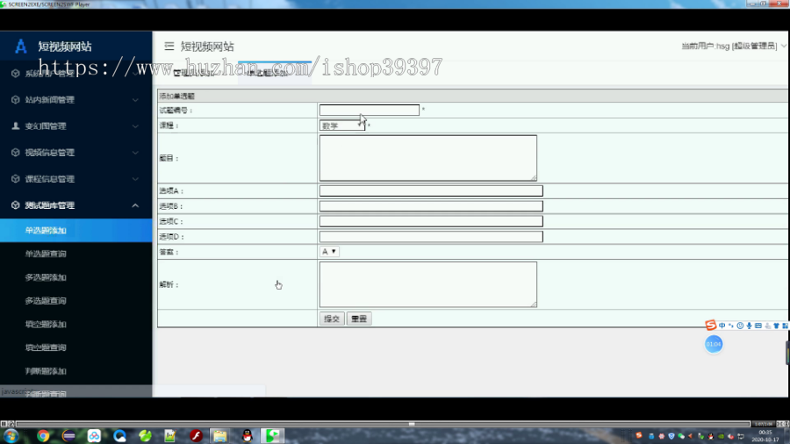Open the green leaf taskbar icon
The image size is (790, 444).
(x=145, y=436)
